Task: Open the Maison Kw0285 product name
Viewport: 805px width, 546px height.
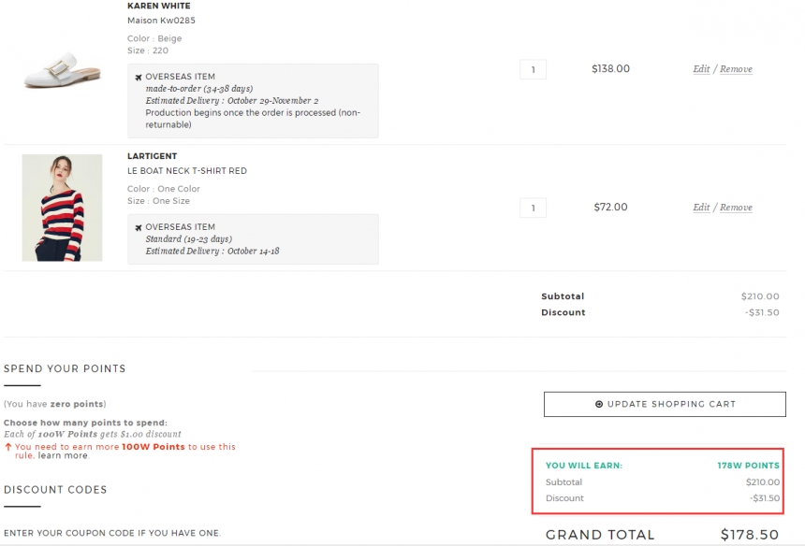Action: click(161, 21)
